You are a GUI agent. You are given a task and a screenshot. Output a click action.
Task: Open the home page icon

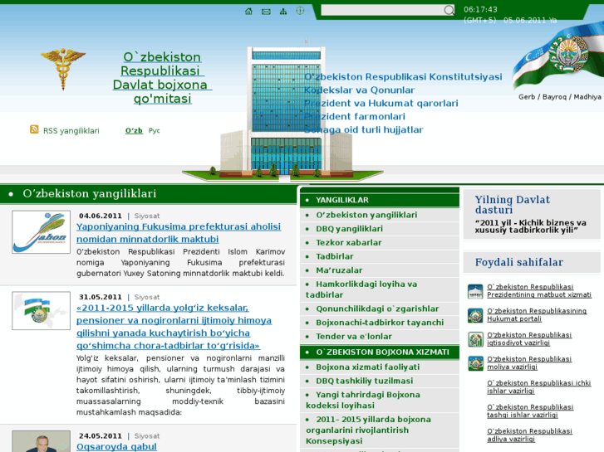(249, 11)
